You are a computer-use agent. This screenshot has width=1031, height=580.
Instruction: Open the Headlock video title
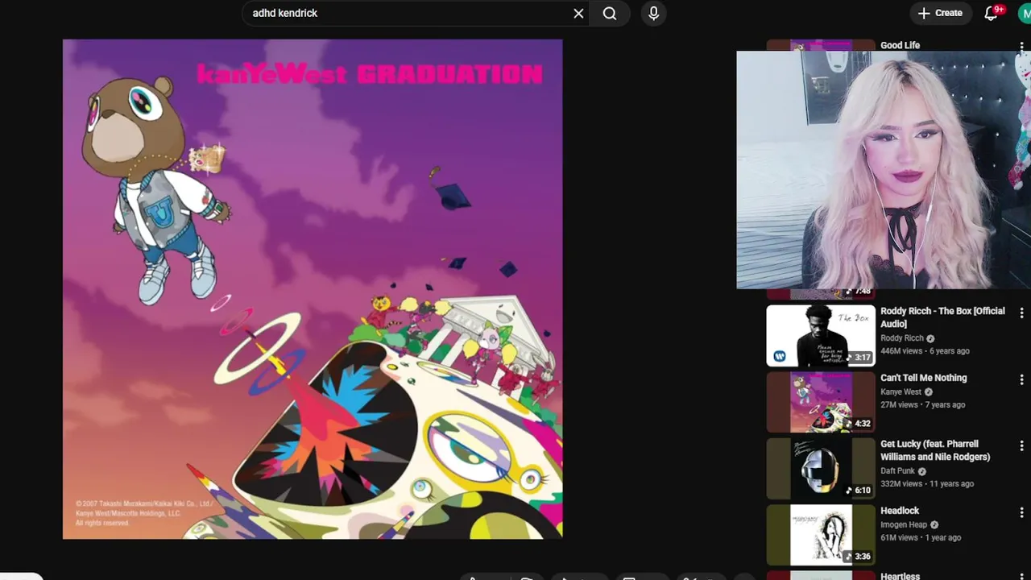pos(900,511)
